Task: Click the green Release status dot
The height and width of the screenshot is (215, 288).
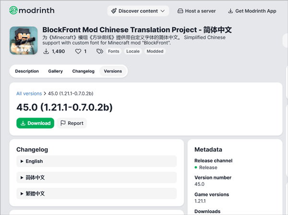Action: pyautogui.click(x=196, y=167)
